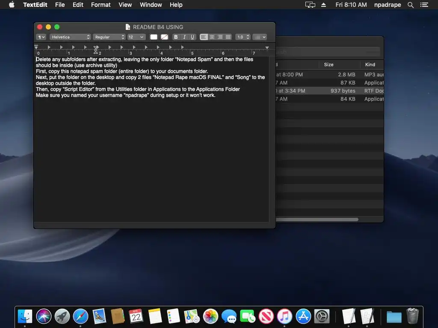Toggle italic formatting in TextEdit toolbar
The width and height of the screenshot is (438, 328).
(x=184, y=37)
